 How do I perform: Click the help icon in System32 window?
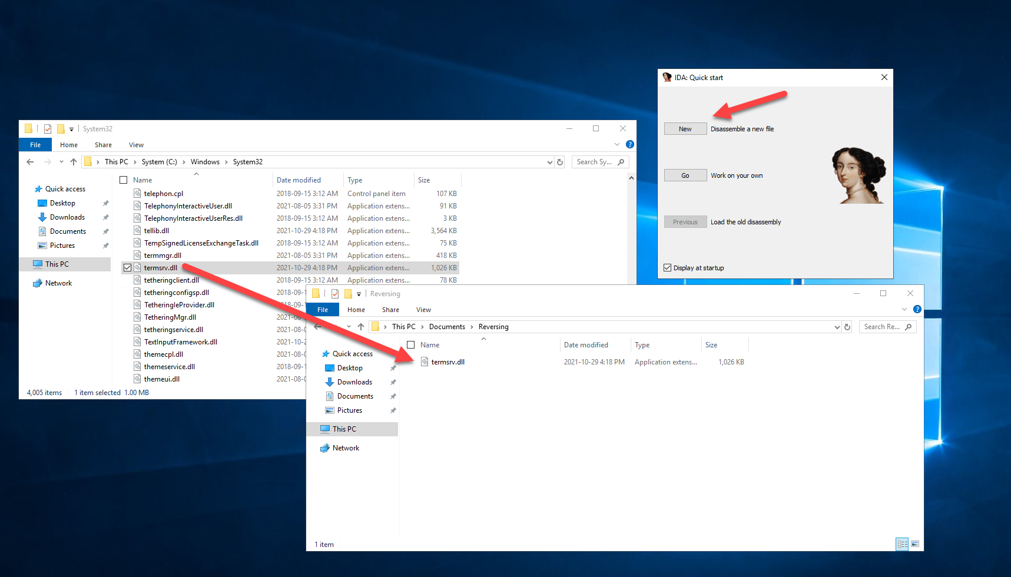pos(629,144)
